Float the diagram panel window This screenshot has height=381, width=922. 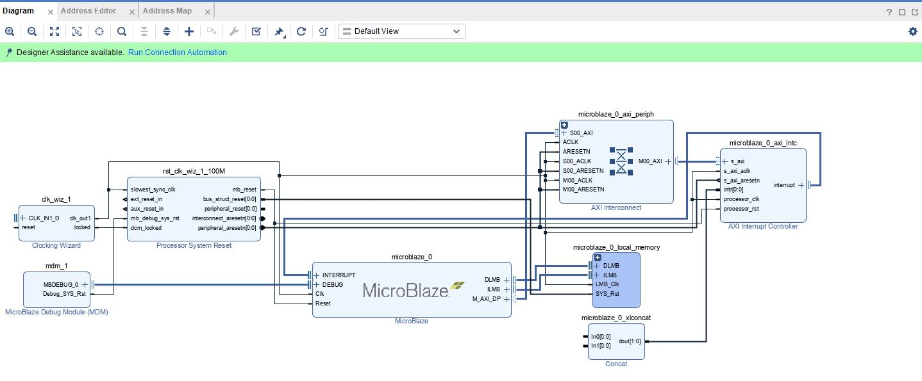(x=914, y=12)
